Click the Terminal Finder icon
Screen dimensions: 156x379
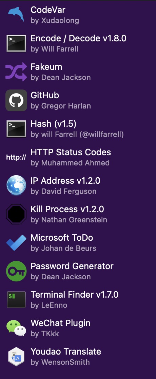pos(16,300)
